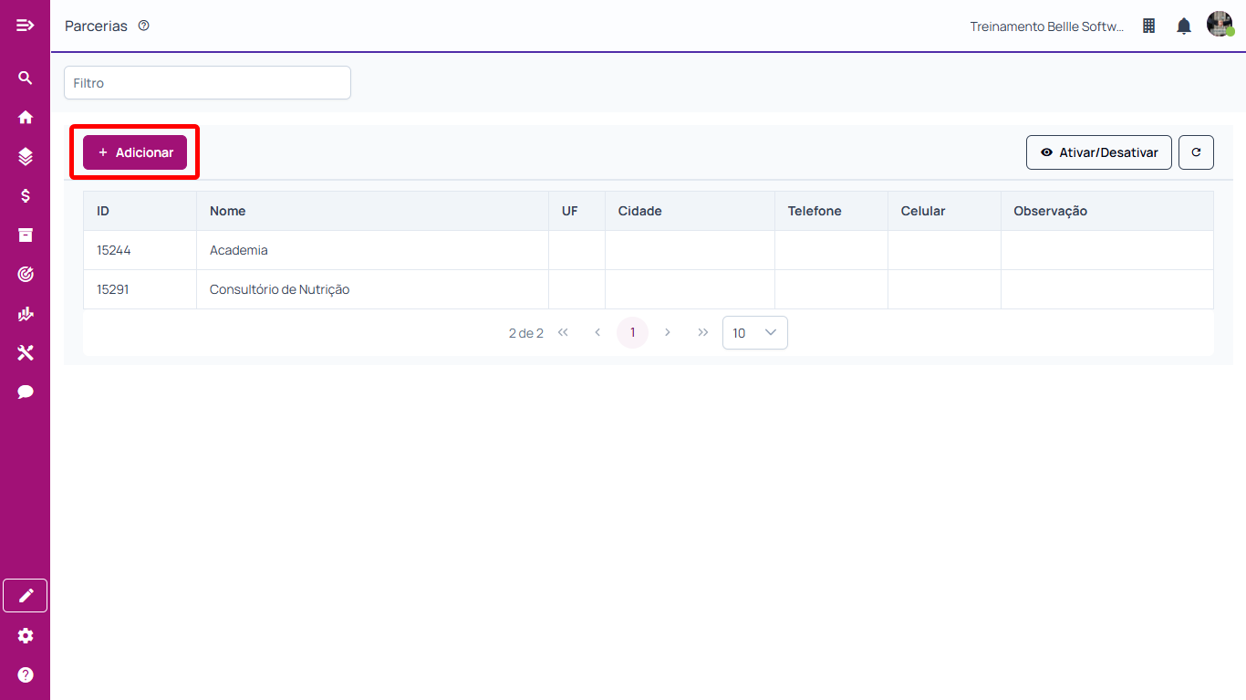1246x700 pixels.
Task: Expand the sidebar menu arrow icon
Action: pyautogui.click(x=26, y=26)
